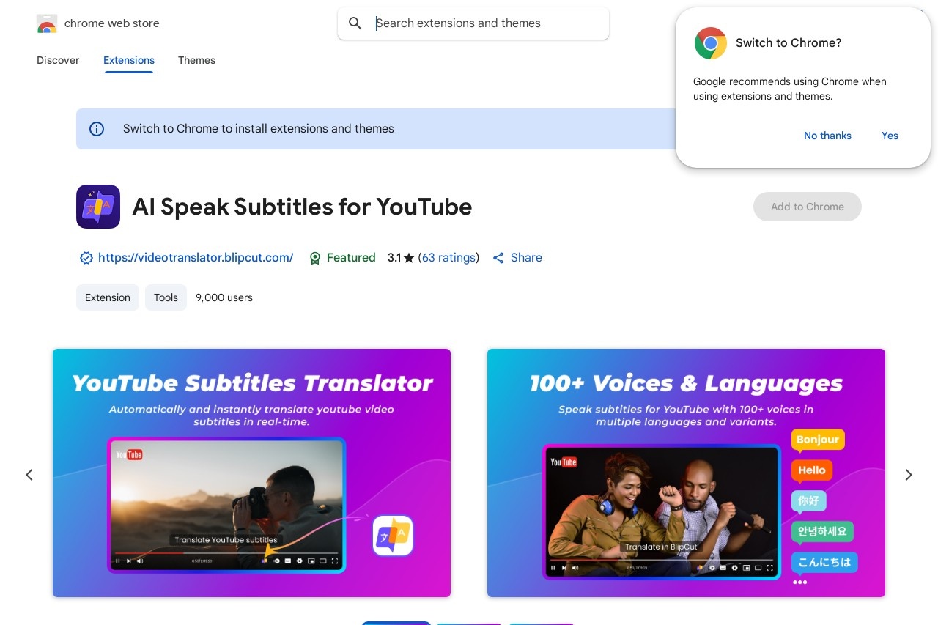Click the chrome web store title text
938x625 pixels.
coord(112,23)
